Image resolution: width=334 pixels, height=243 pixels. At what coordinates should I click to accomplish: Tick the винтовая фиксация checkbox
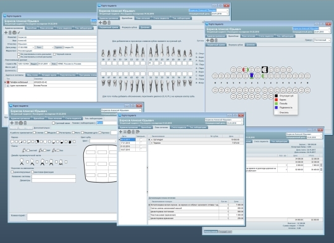(x=33, y=171)
